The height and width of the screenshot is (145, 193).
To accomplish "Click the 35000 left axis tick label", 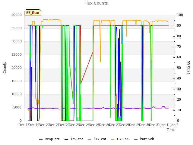I will pos(17,28).
